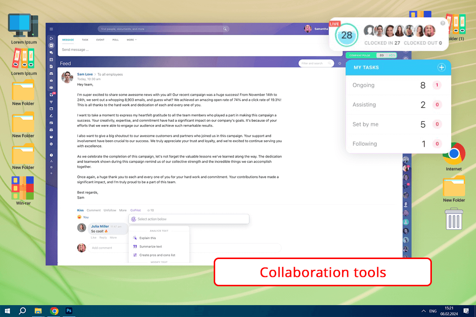This screenshot has height=317, width=476.
Task: Click the pencil icon in left sidebar
Action: [51, 115]
